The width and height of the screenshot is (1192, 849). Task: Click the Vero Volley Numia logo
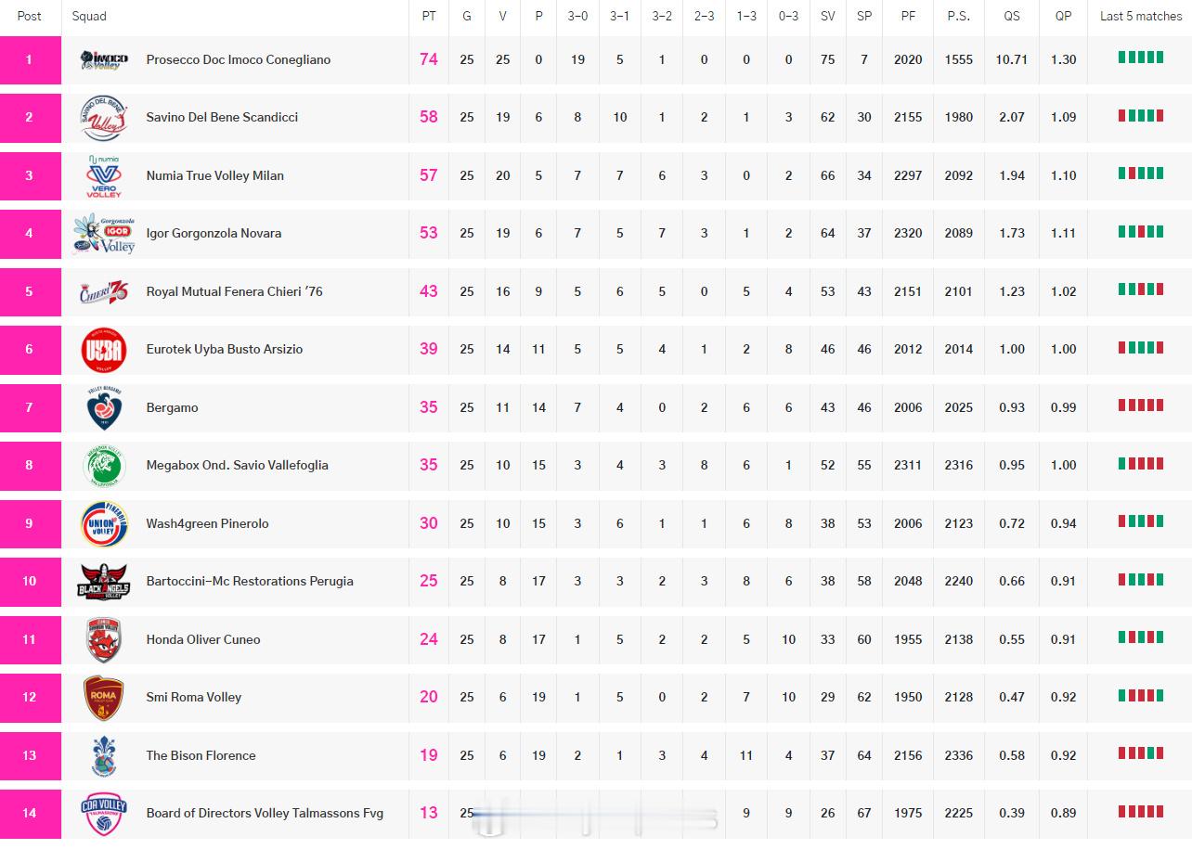pos(104,175)
